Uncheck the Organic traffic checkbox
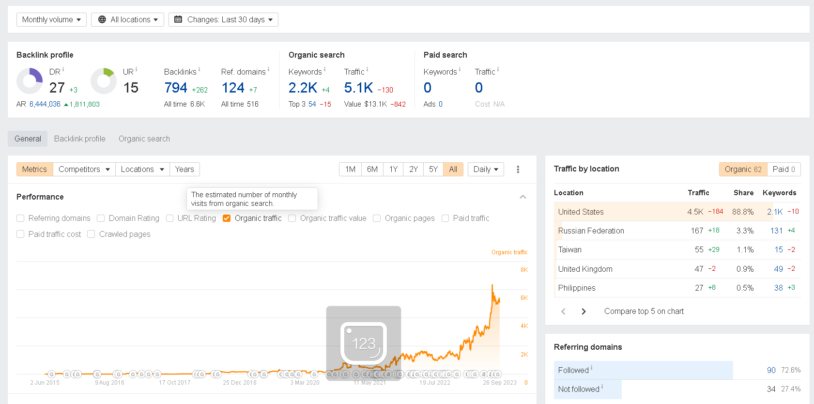Screen dimensions: 814x404 [227, 218]
